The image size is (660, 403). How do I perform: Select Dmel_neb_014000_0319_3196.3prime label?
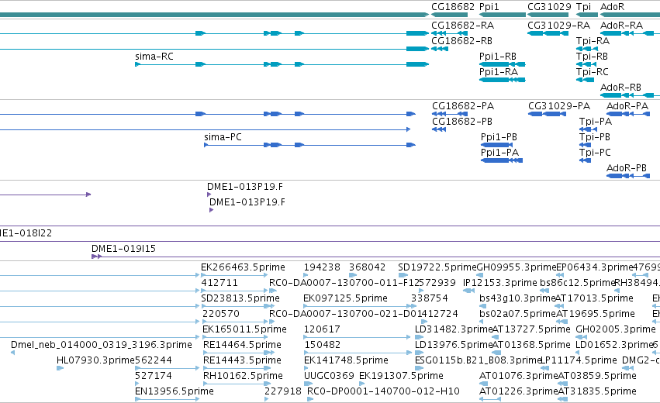[102, 345]
